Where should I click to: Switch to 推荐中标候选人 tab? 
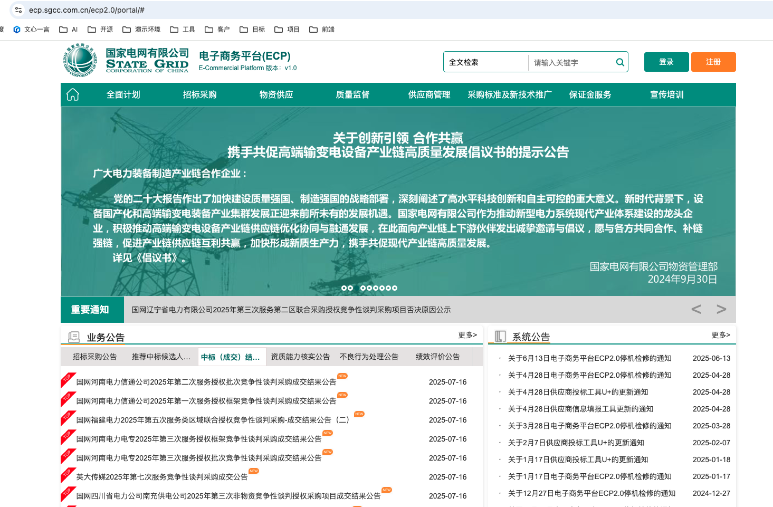pyautogui.click(x=161, y=357)
